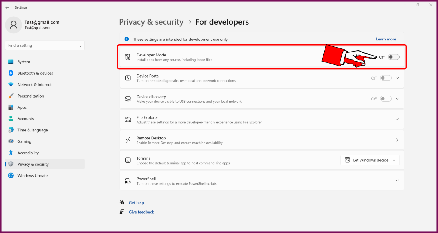Select the Personalization brush icon
This screenshot has width=438, height=233.
(11, 96)
